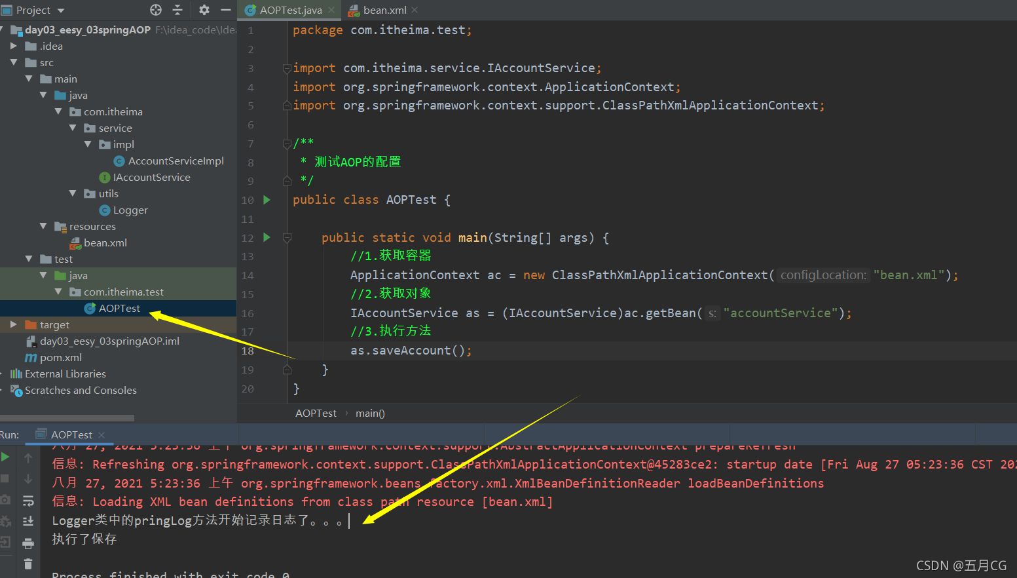Click line number 18 in gutter
The height and width of the screenshot is (578, 1017).
point(248,351)
